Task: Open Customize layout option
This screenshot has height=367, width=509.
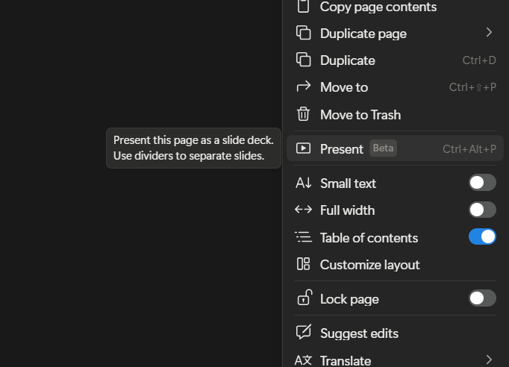Action: click(395, 265)
